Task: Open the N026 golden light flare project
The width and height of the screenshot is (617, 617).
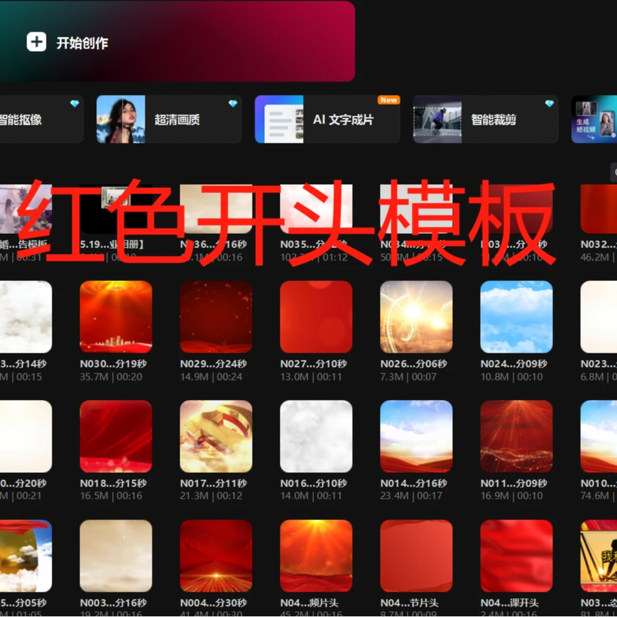Action: point(416,317)
